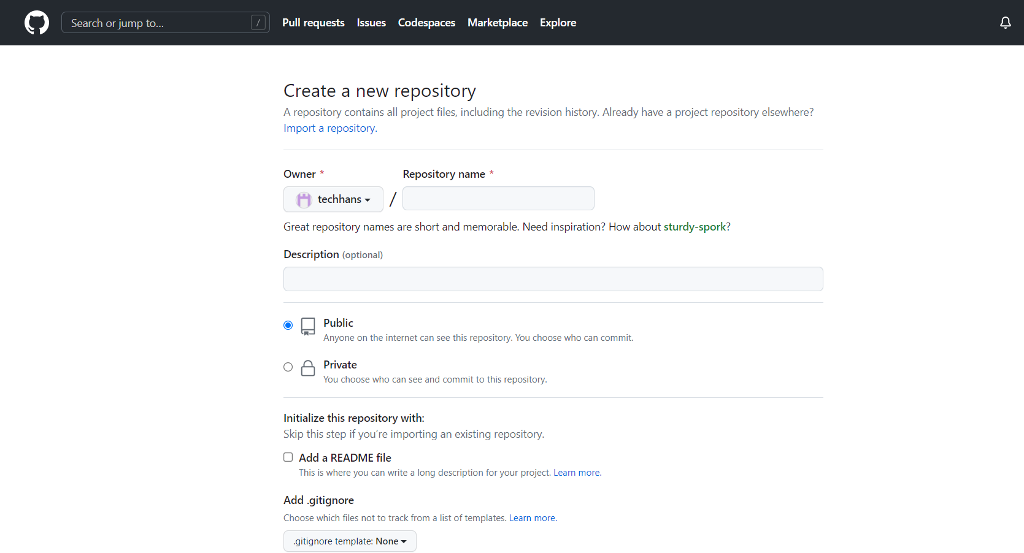
Task: Follow the Import a repository link
Action: pyautogui.click(x=330, y=128)
